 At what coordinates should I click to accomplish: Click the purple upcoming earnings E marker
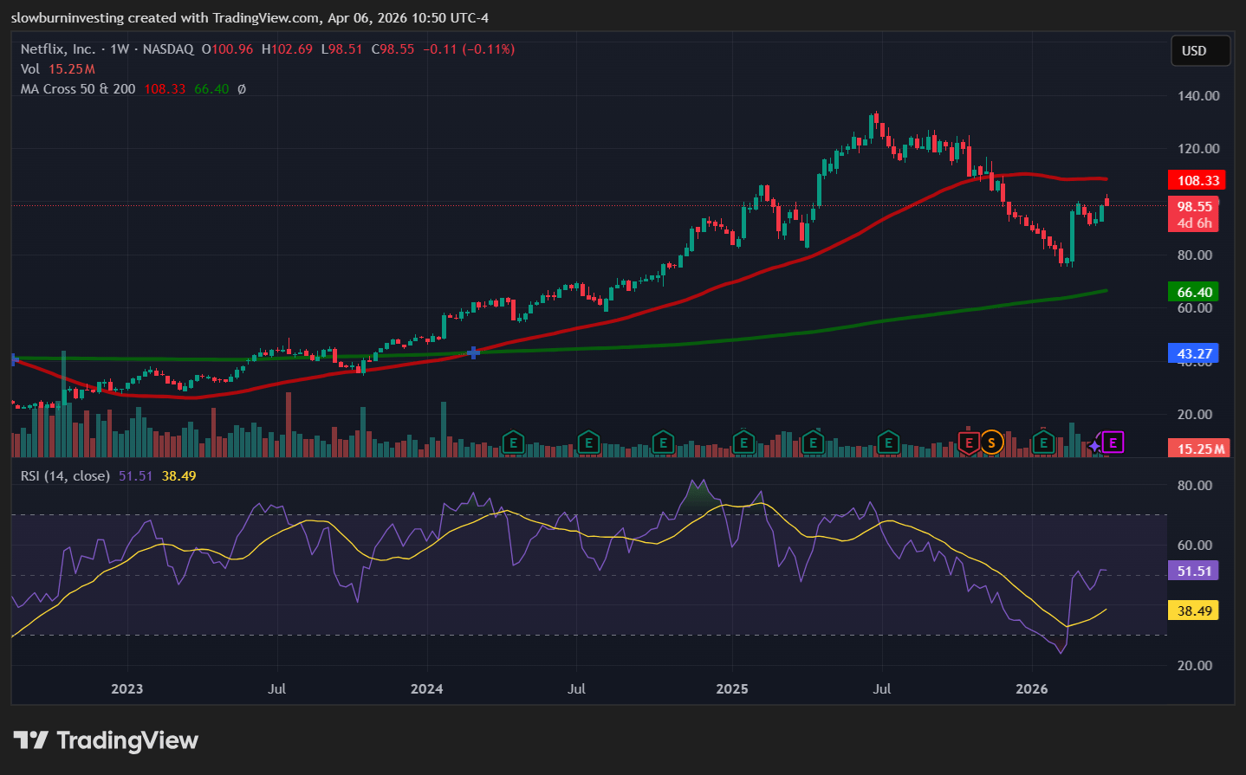click(1113, 443)
